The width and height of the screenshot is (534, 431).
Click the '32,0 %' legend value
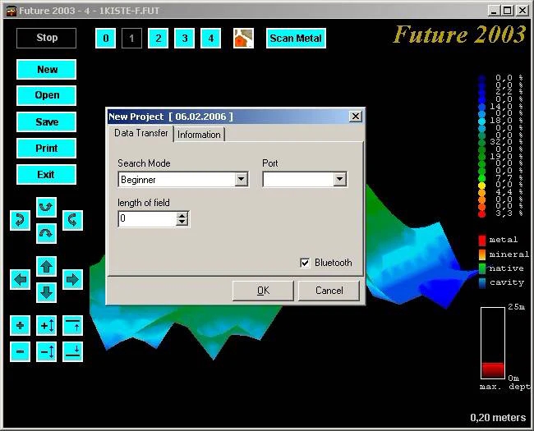506,142
